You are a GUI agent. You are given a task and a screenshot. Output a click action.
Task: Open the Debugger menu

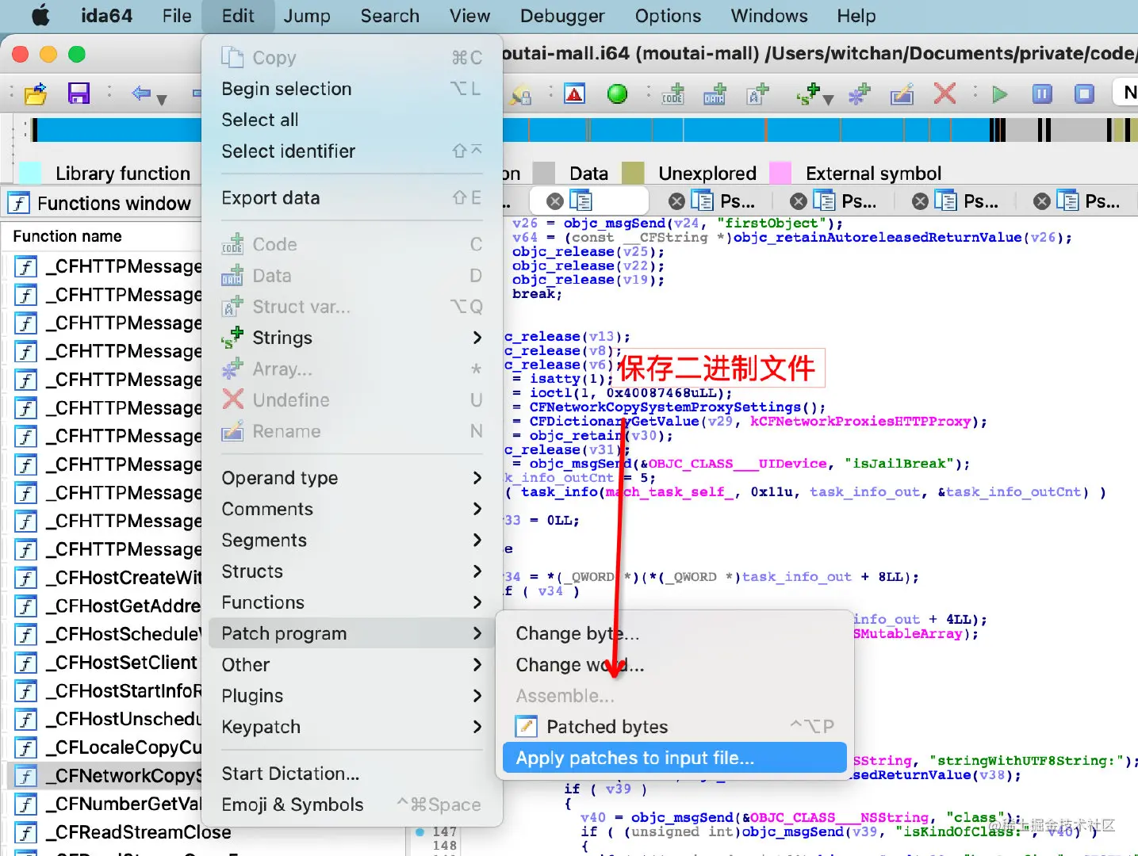562,16
